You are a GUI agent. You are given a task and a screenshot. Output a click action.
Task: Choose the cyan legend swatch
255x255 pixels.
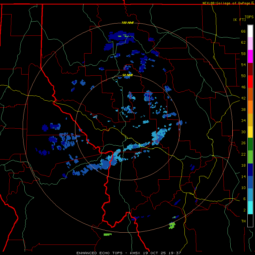[x=250, y=208]
